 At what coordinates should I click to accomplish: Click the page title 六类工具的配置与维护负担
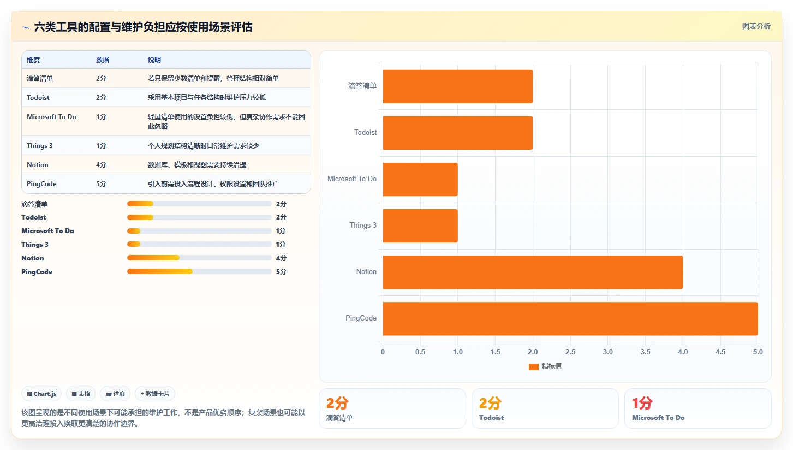(x=143, y=27)
